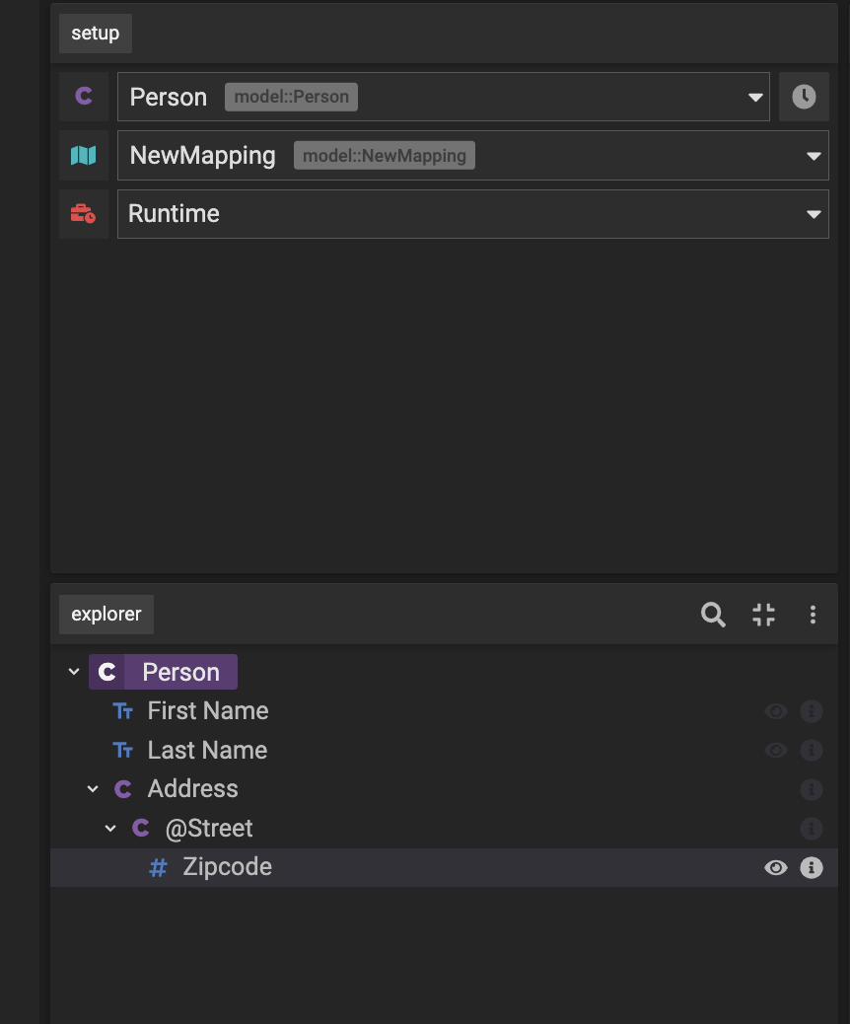Toggle the eye preview on First Name
This screenshot has height=1024, width=850.
(x=776, y=711)
